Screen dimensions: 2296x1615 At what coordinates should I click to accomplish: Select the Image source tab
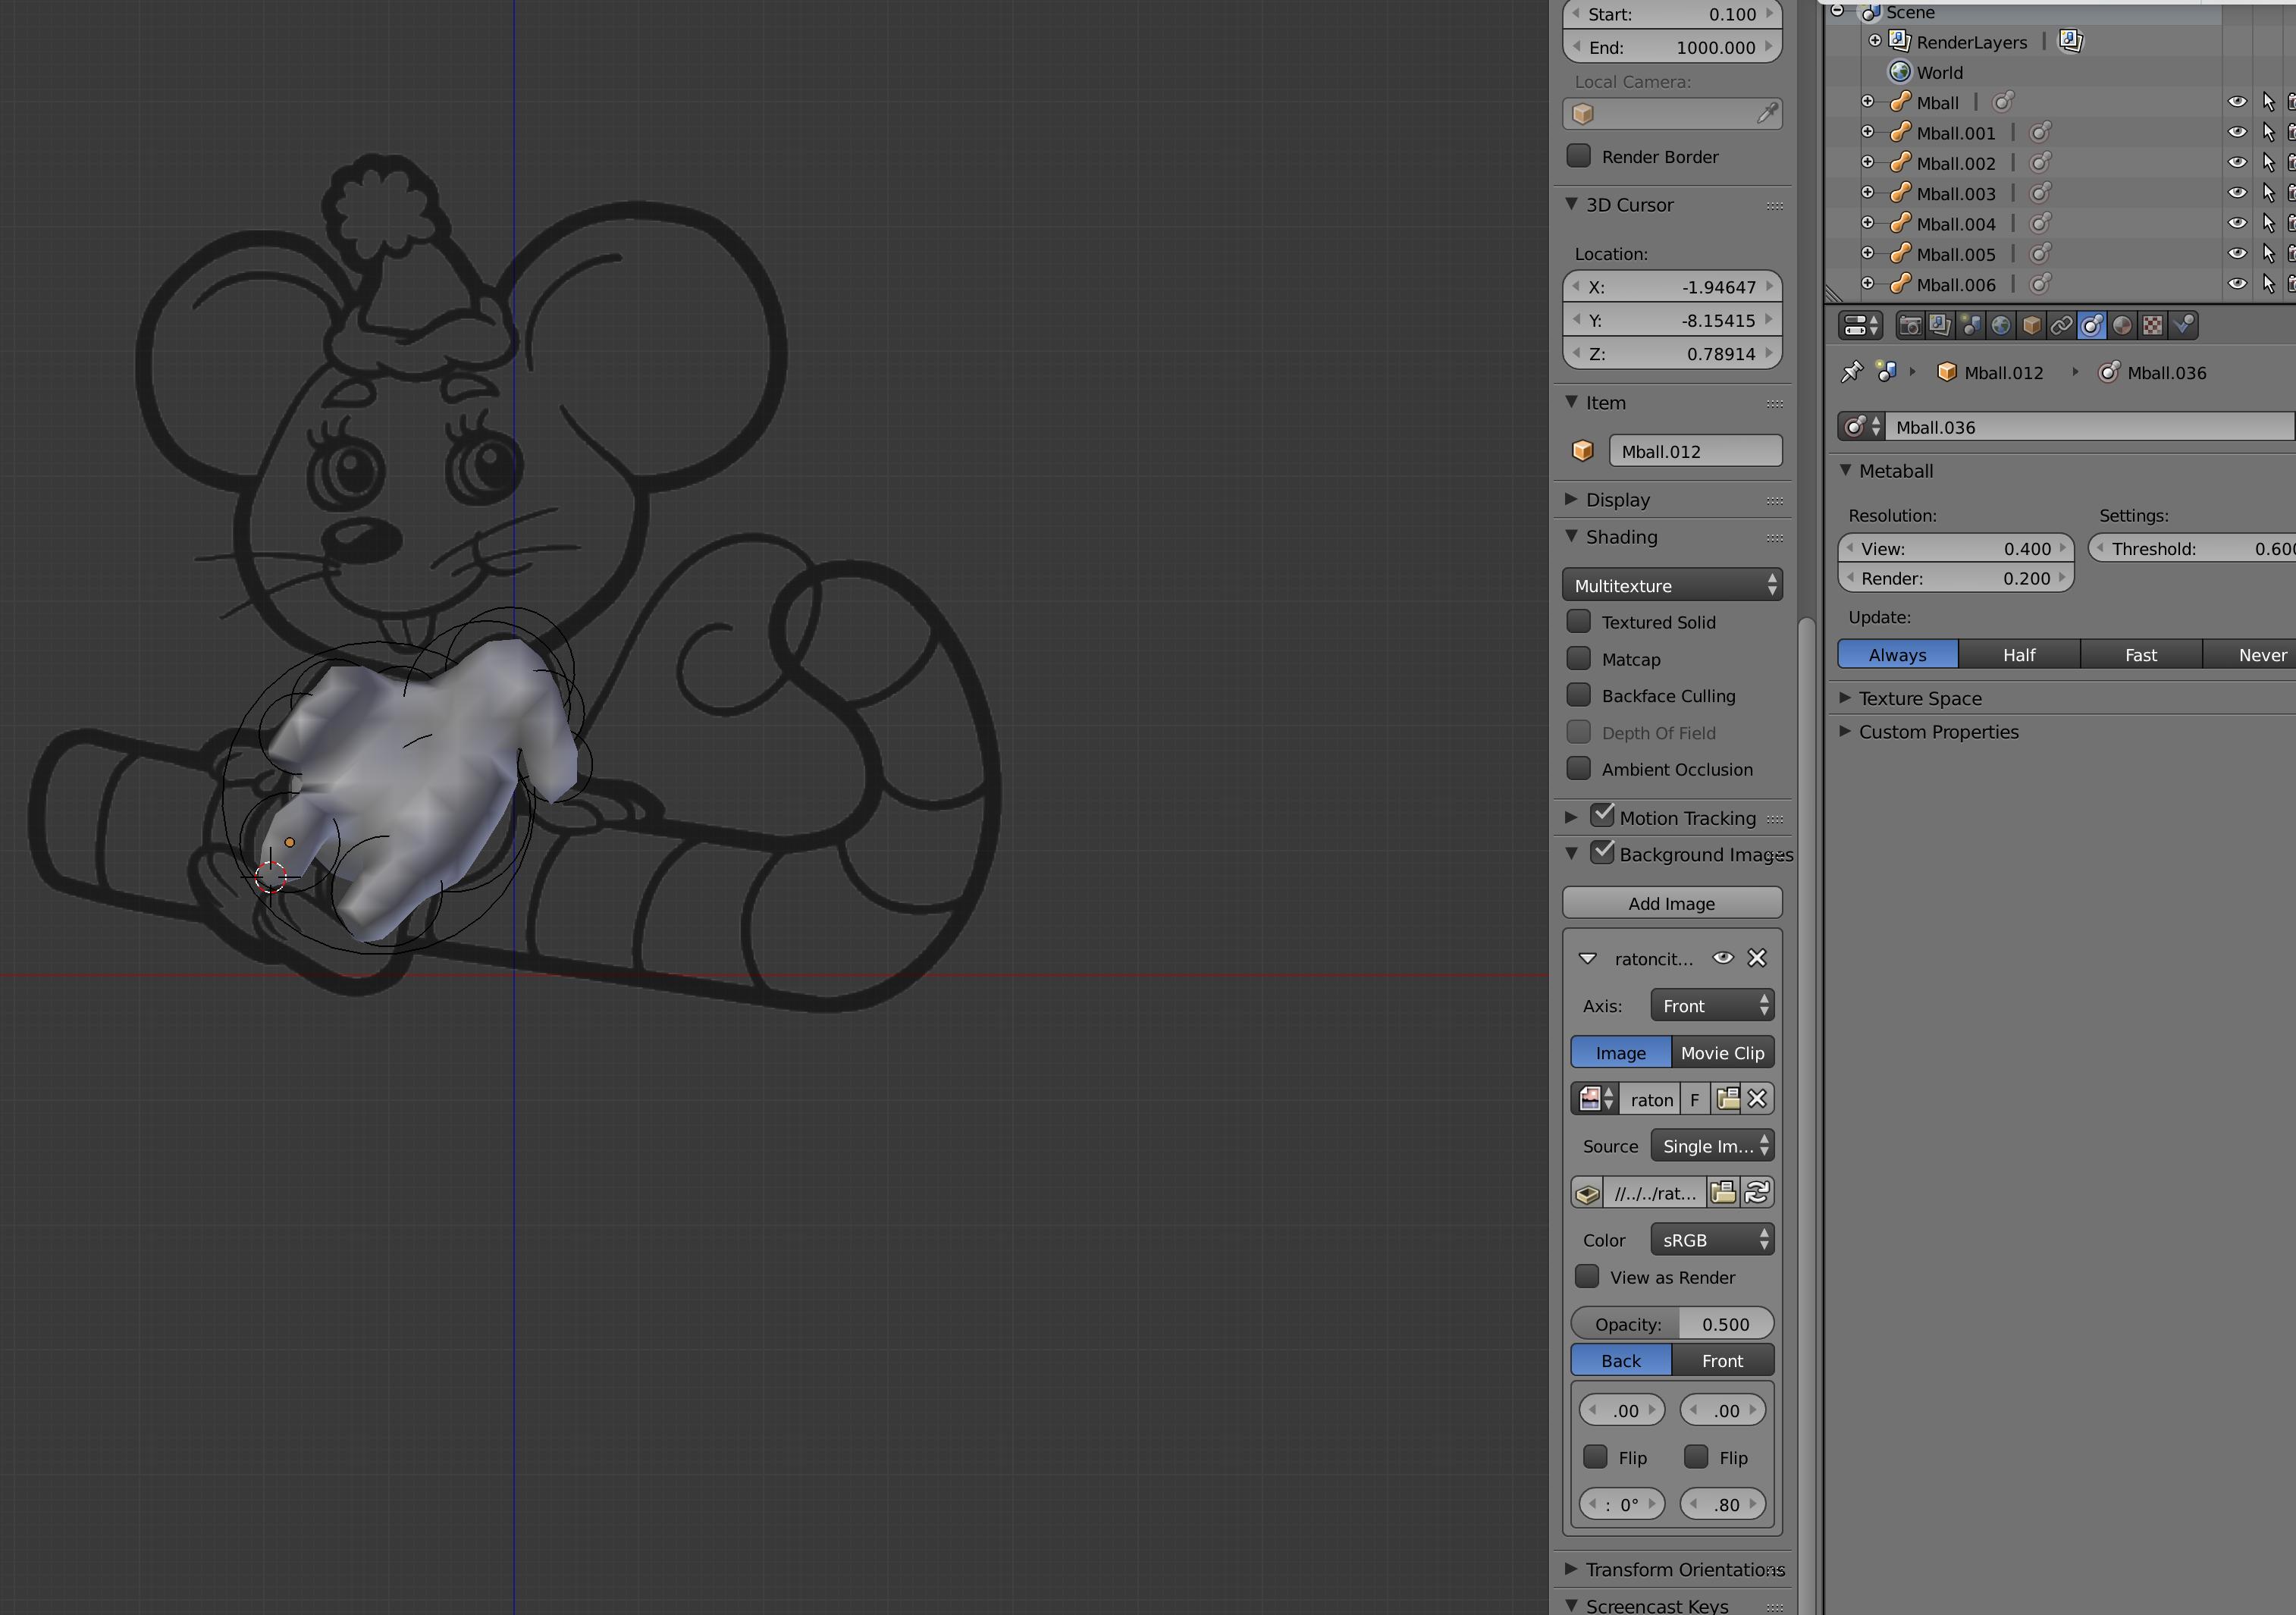click(x=1621, y=1052)
